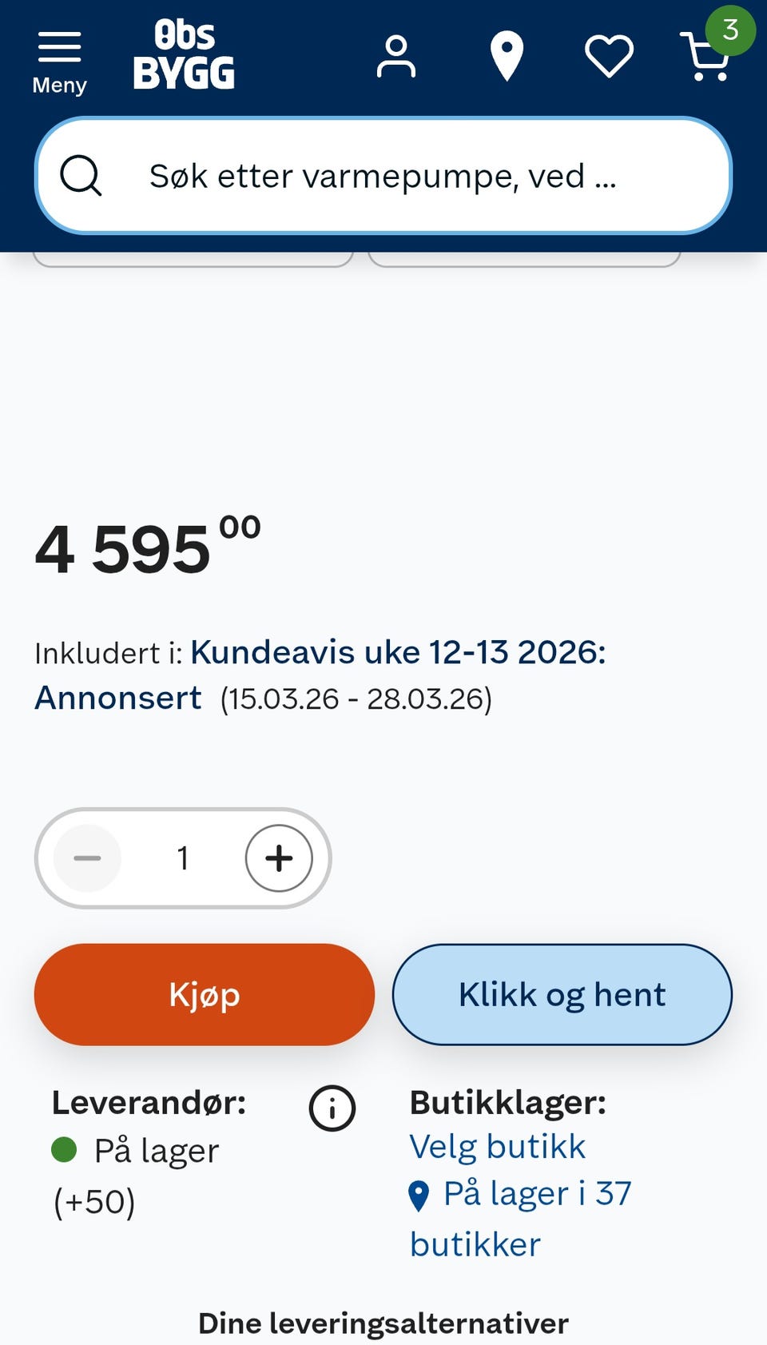Screen dimensions: 767x1345
Task: Open the store locator pin icon
Action: coord(507,56)
